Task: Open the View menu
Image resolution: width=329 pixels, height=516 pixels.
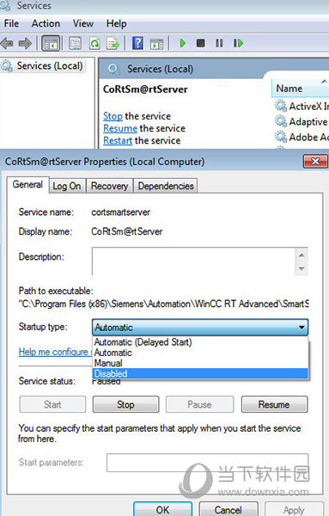Action: (x=83, y=24)
